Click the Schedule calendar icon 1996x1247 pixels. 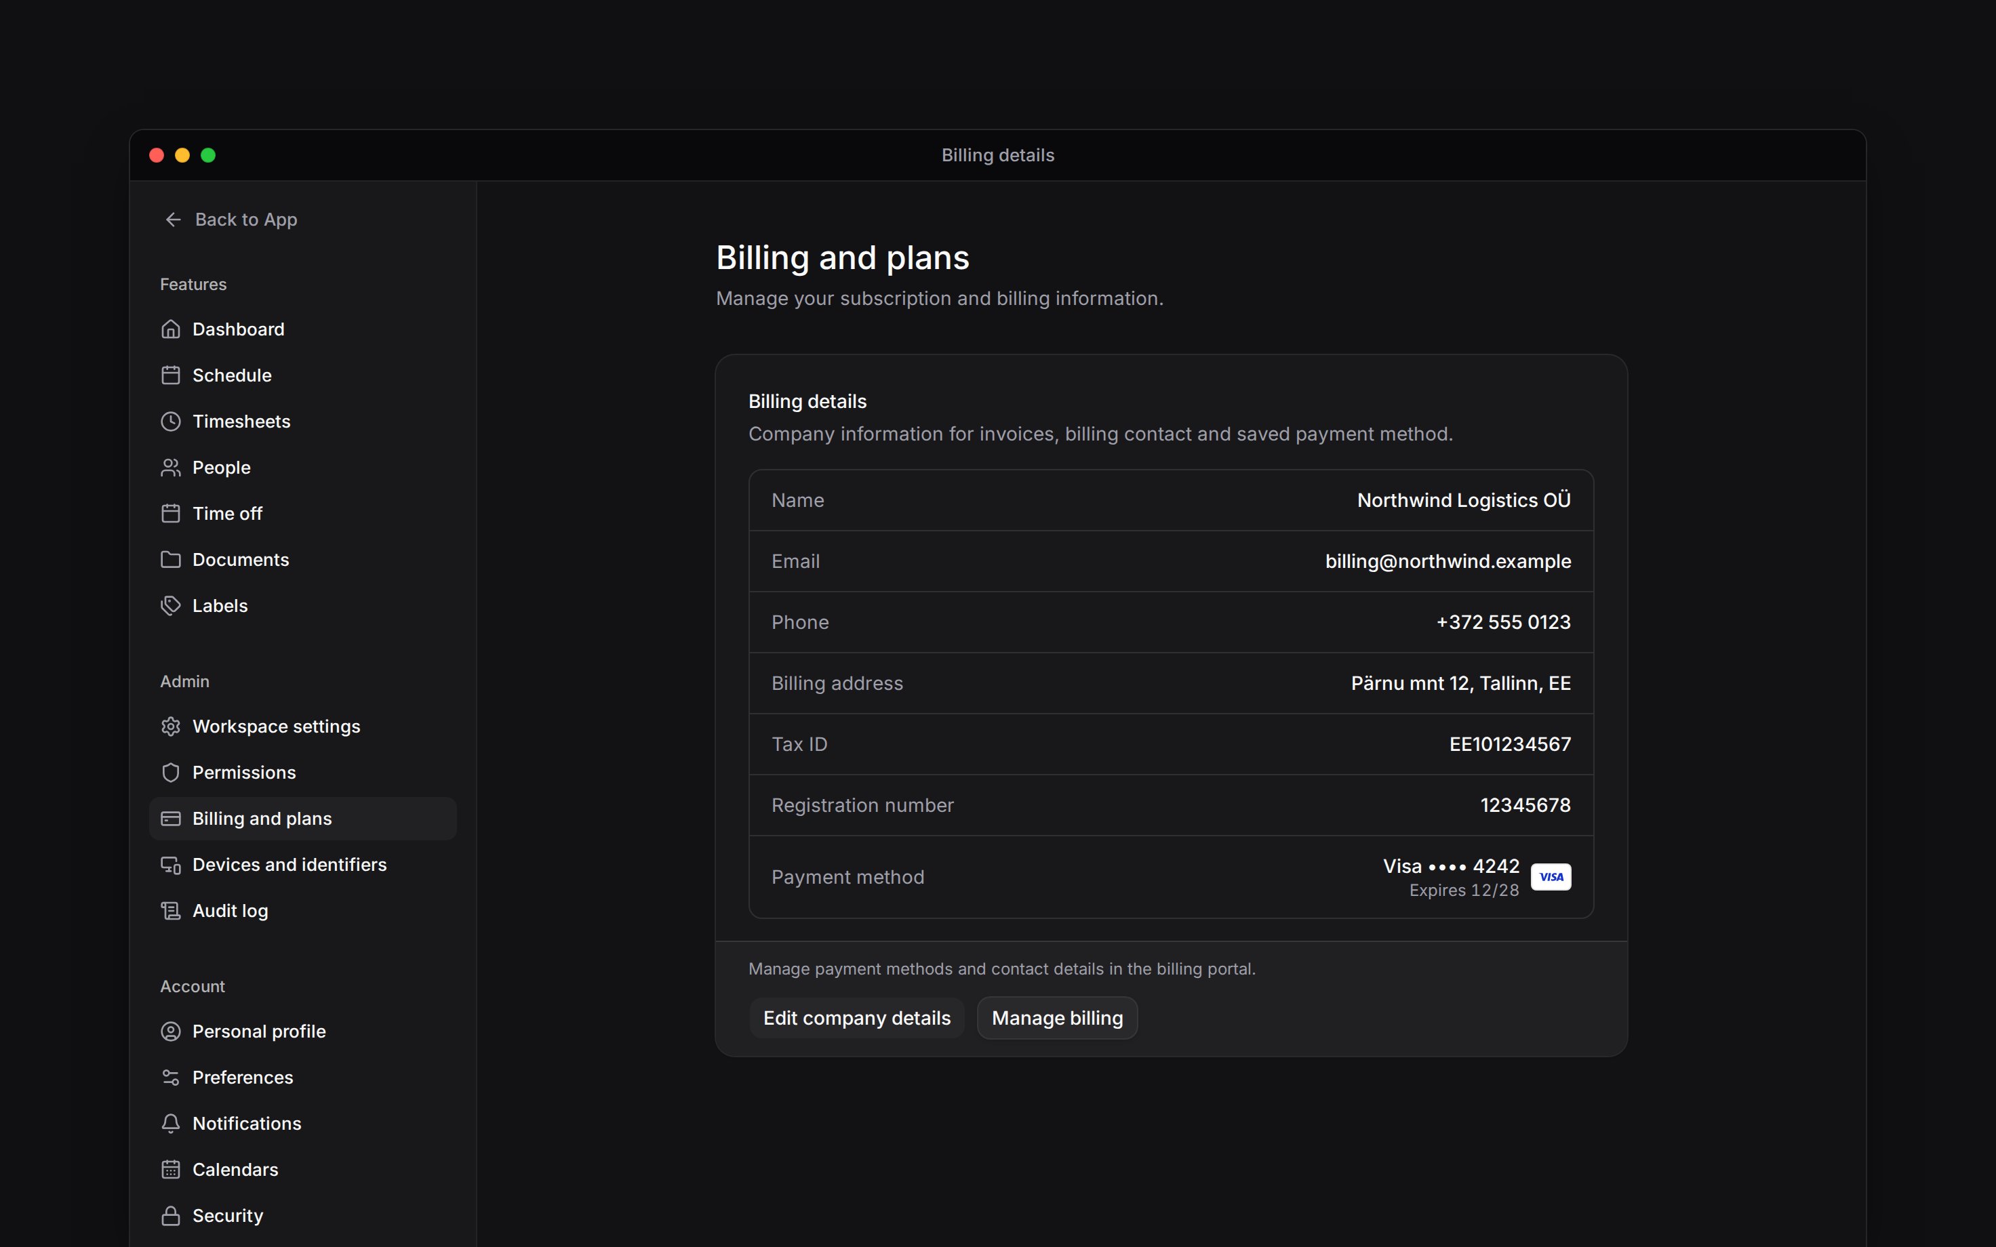pos(171,375)
